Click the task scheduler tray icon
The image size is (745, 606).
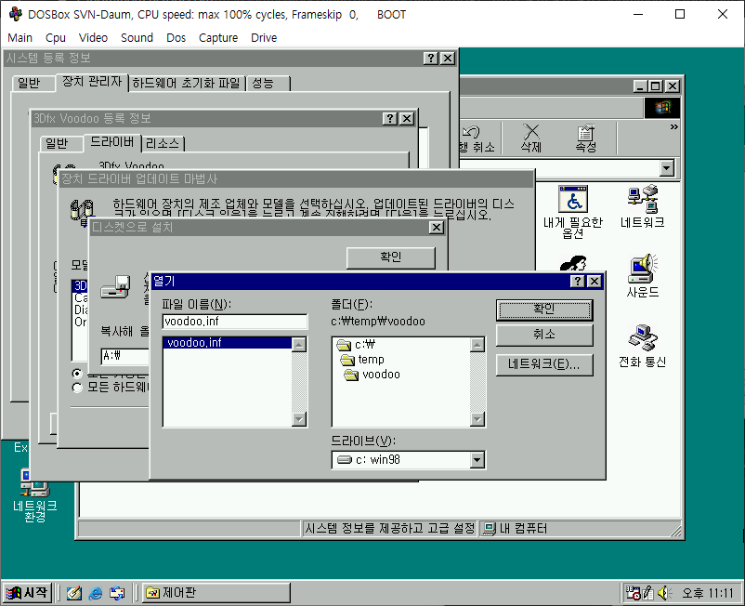[633, 593]
